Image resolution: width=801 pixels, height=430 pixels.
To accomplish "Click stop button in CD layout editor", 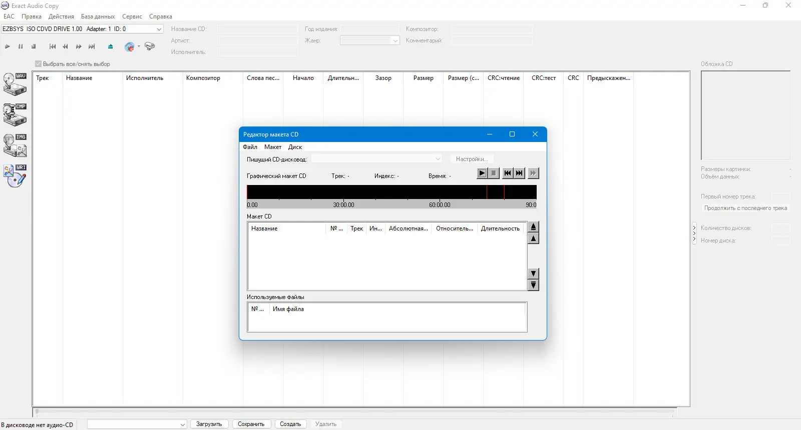I will 494,173.
